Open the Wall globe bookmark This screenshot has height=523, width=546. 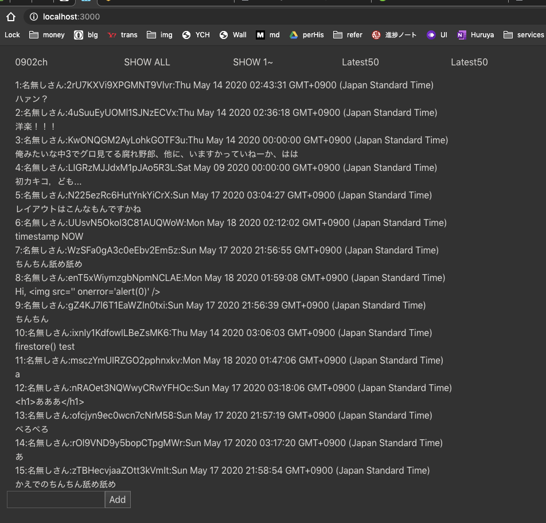point(233,35)
